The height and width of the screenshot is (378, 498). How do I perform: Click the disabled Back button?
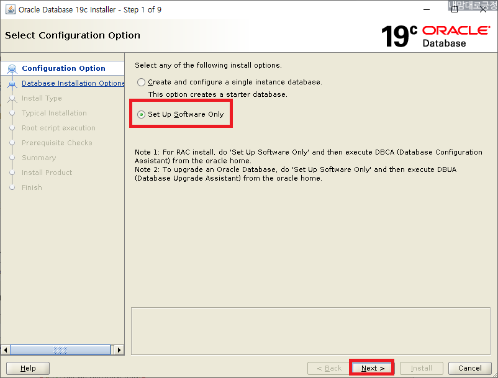(x=329, y=368)
